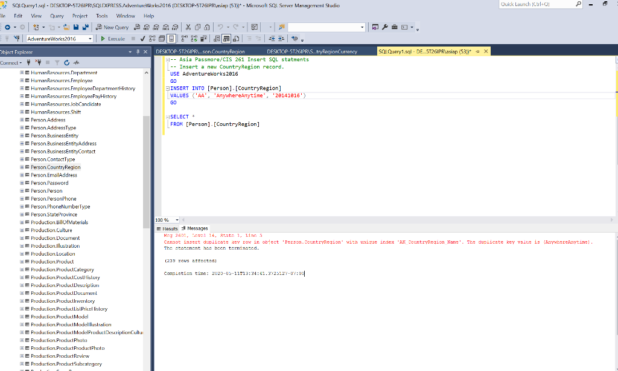This screenshot has width=618, height=371.
Task: Toggle Results to File mode
Action: (236, 39)
